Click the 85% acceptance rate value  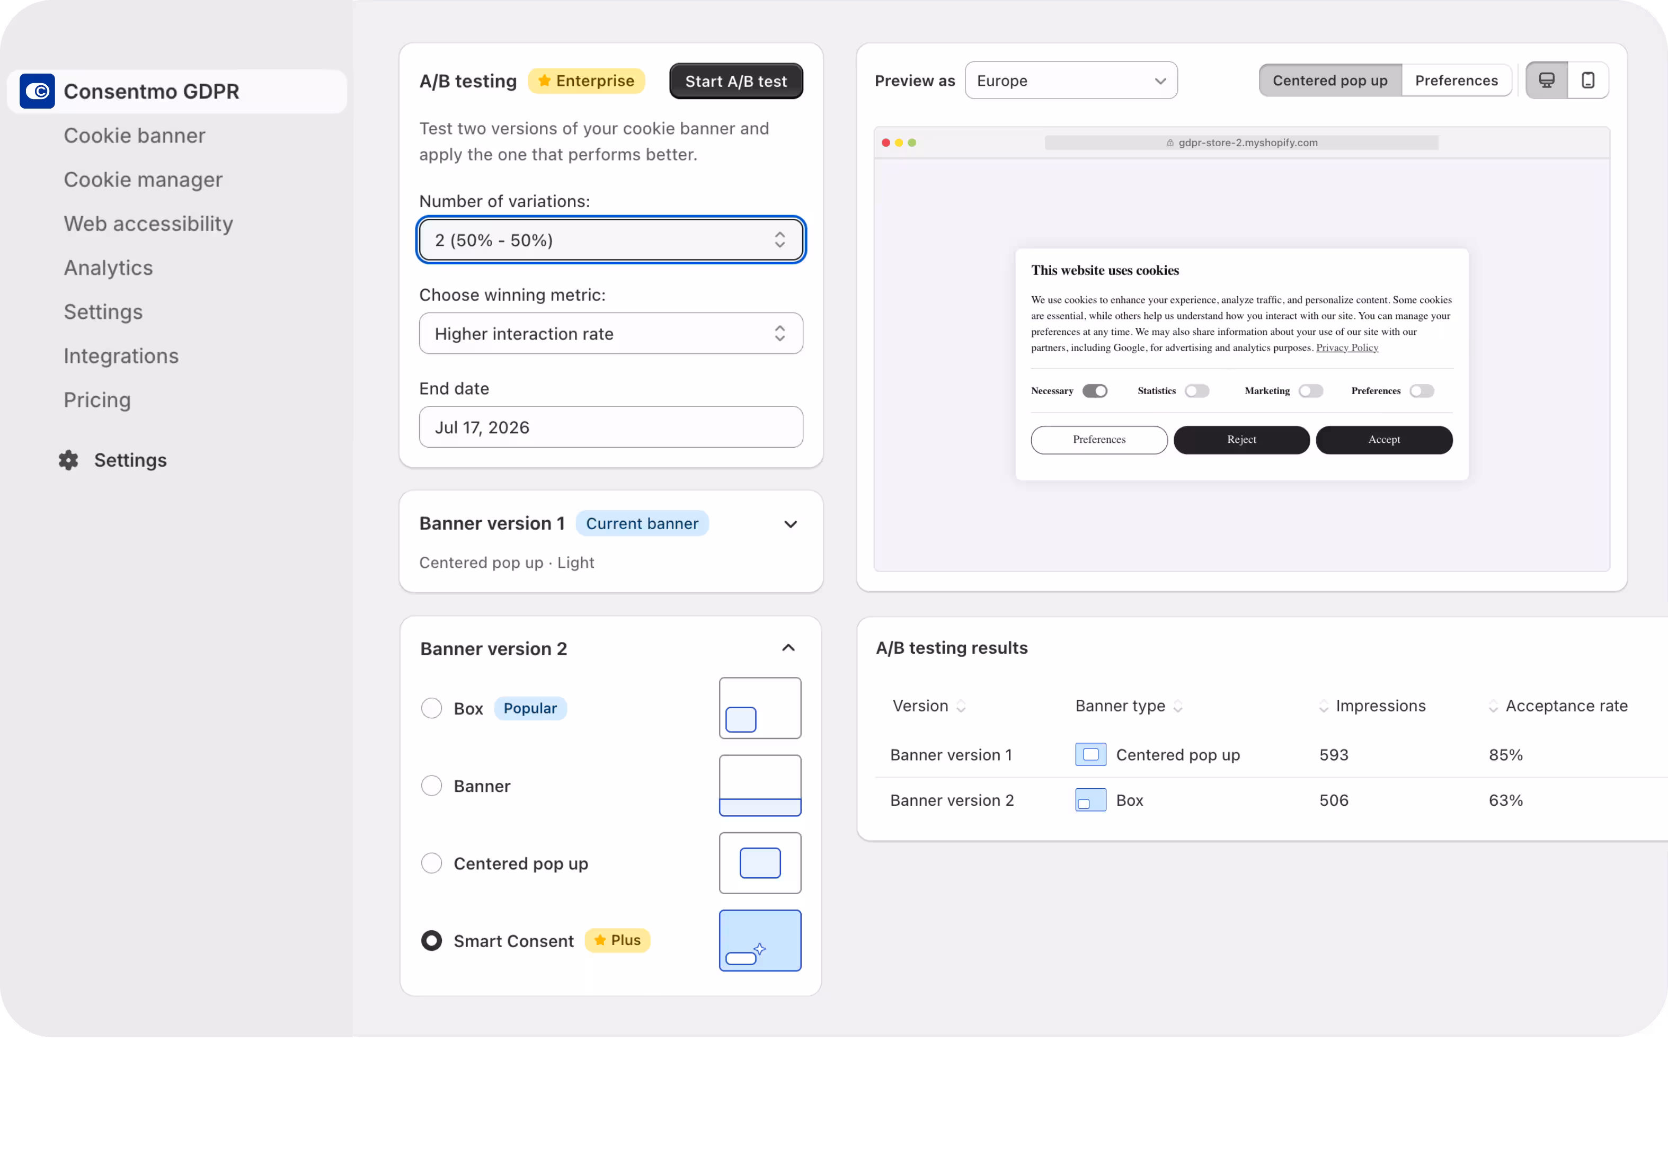coord(1505,755)
